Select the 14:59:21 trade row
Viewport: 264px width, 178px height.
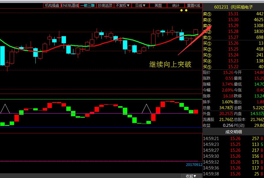click(233, 139)
